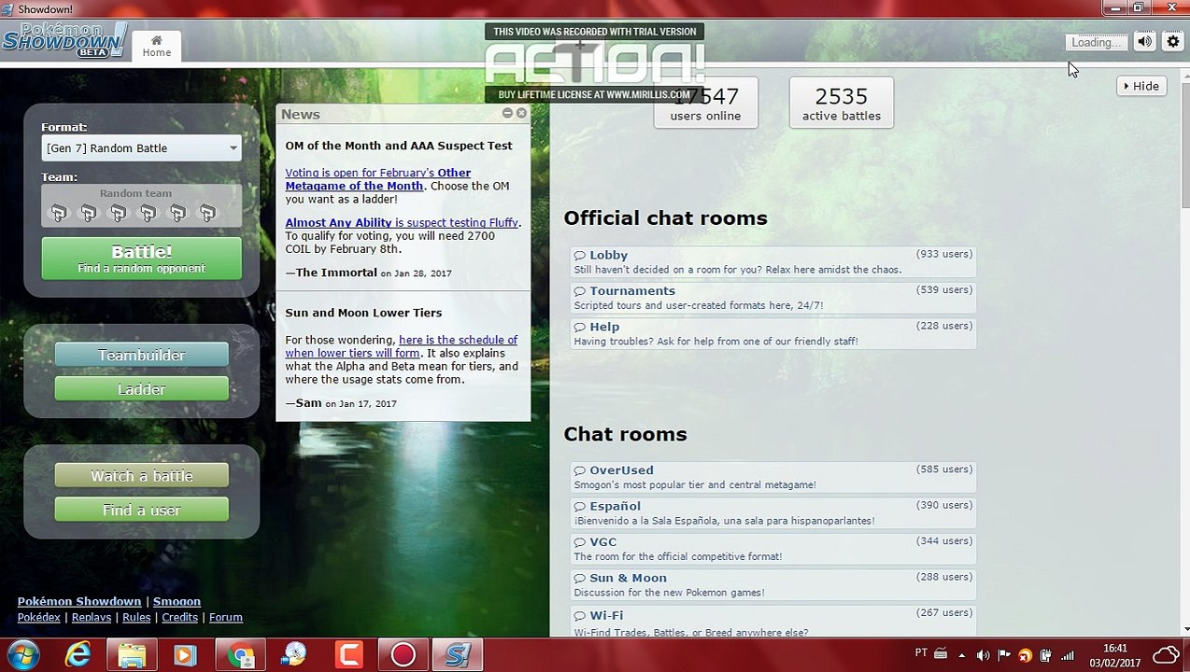
Task: Open the Camtasia taskbar icon
Action: 349,655
